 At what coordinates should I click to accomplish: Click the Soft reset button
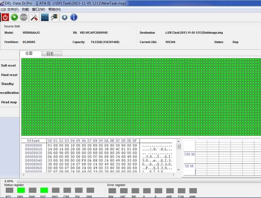tap(9, 66)
